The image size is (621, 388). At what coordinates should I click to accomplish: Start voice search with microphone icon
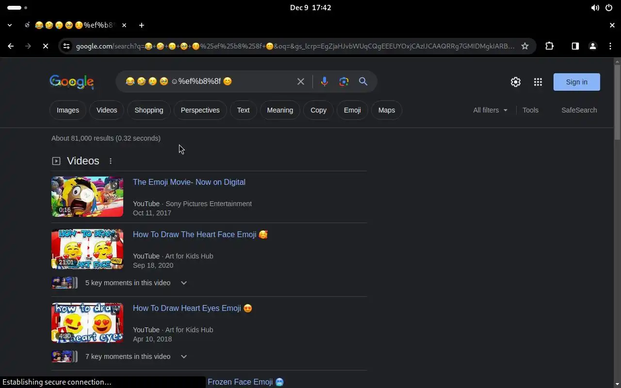[x=325, y=81]
